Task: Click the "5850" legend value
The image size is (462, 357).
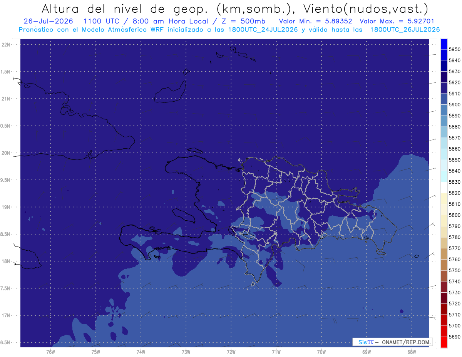Action: (454, 160)
